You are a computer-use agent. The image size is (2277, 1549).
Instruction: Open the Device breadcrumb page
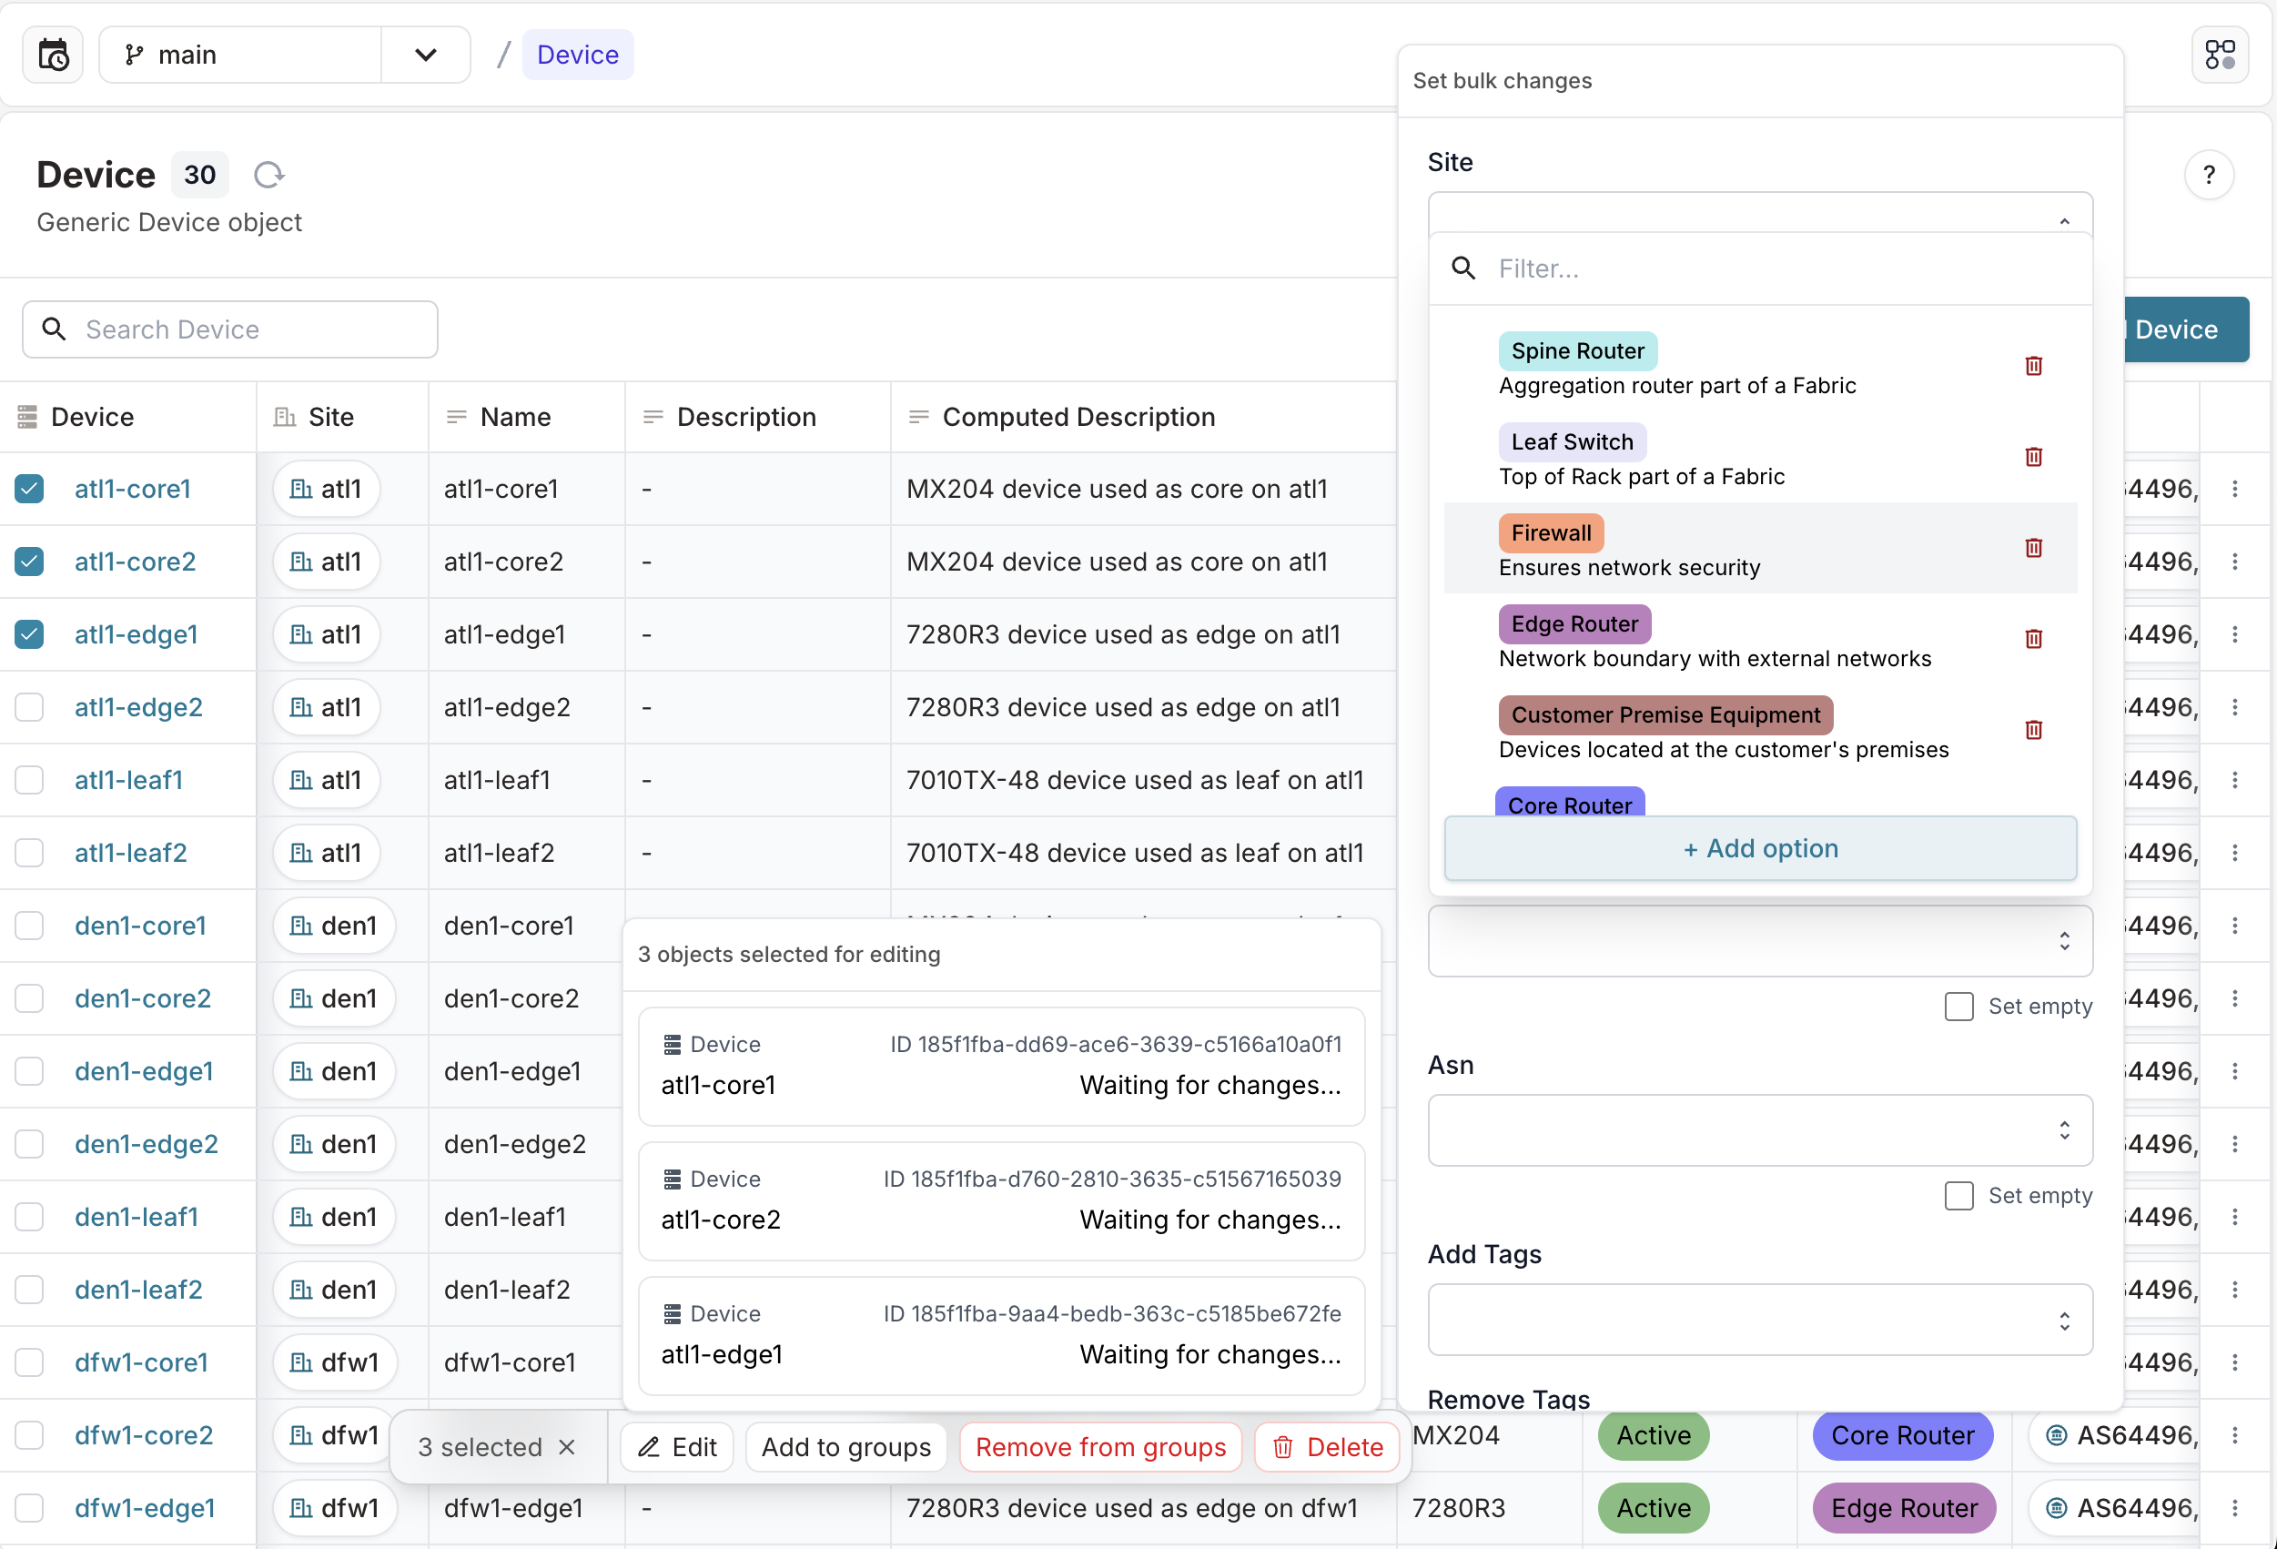(x=577, y=54)
